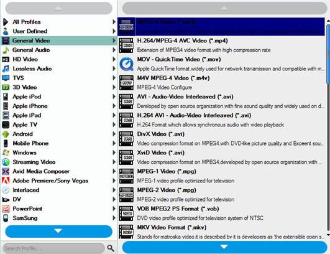Click blue down arrow below format list
330x254 pixels.
[224, 247]
